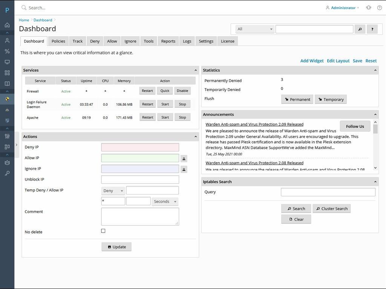Open the Reports tab

168,41
